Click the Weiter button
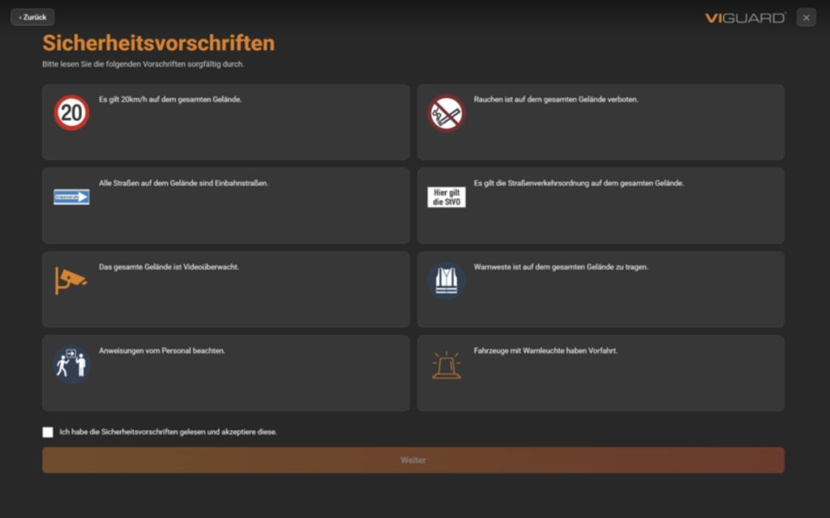The height and width of the screenshot is (518, 830). pos(413,461)
